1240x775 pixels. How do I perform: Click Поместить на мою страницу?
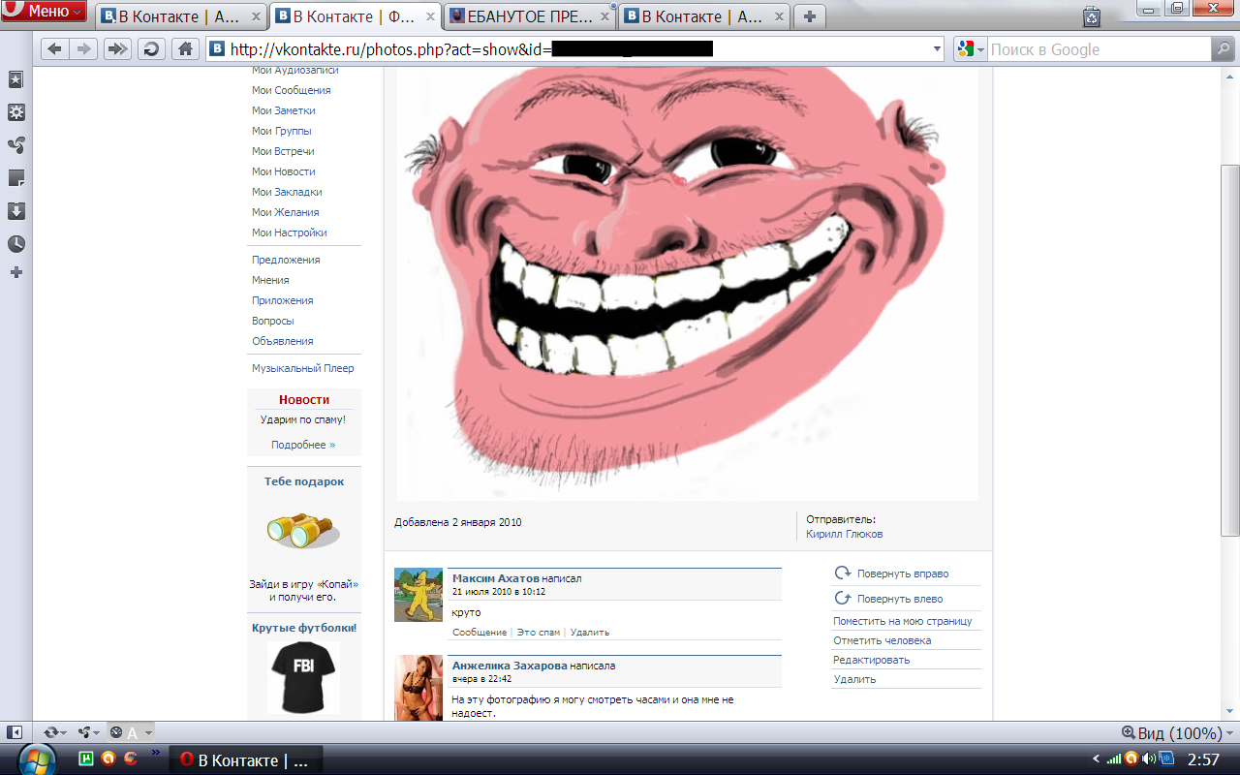pyautogui.click(x=903, y=621)
